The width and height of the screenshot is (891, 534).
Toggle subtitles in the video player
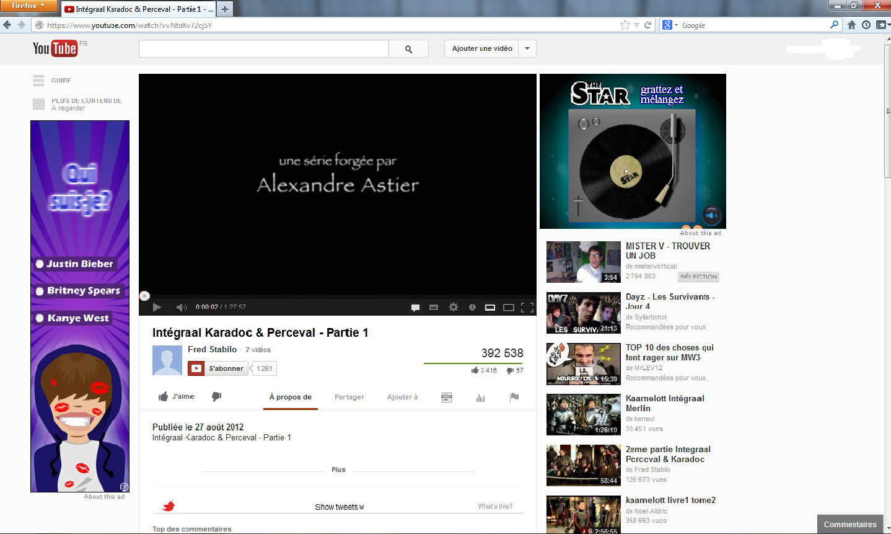pyautogui.click(x=434, y=307)
